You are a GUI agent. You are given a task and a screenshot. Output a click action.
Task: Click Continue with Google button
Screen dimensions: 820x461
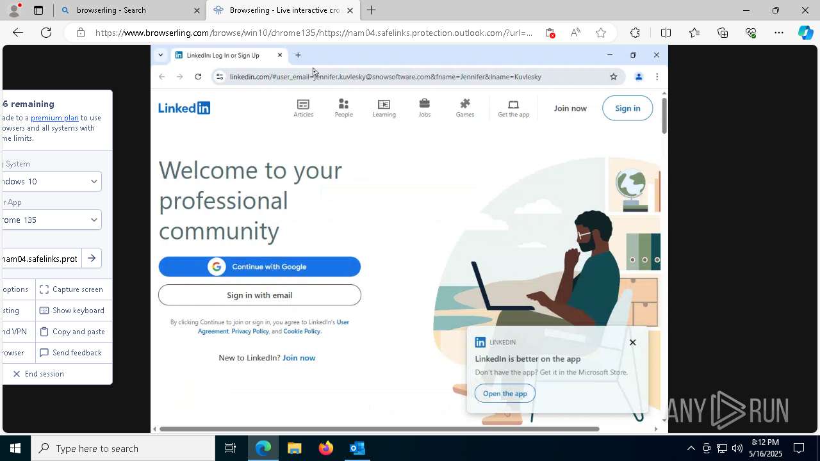(x=259, y=266)
